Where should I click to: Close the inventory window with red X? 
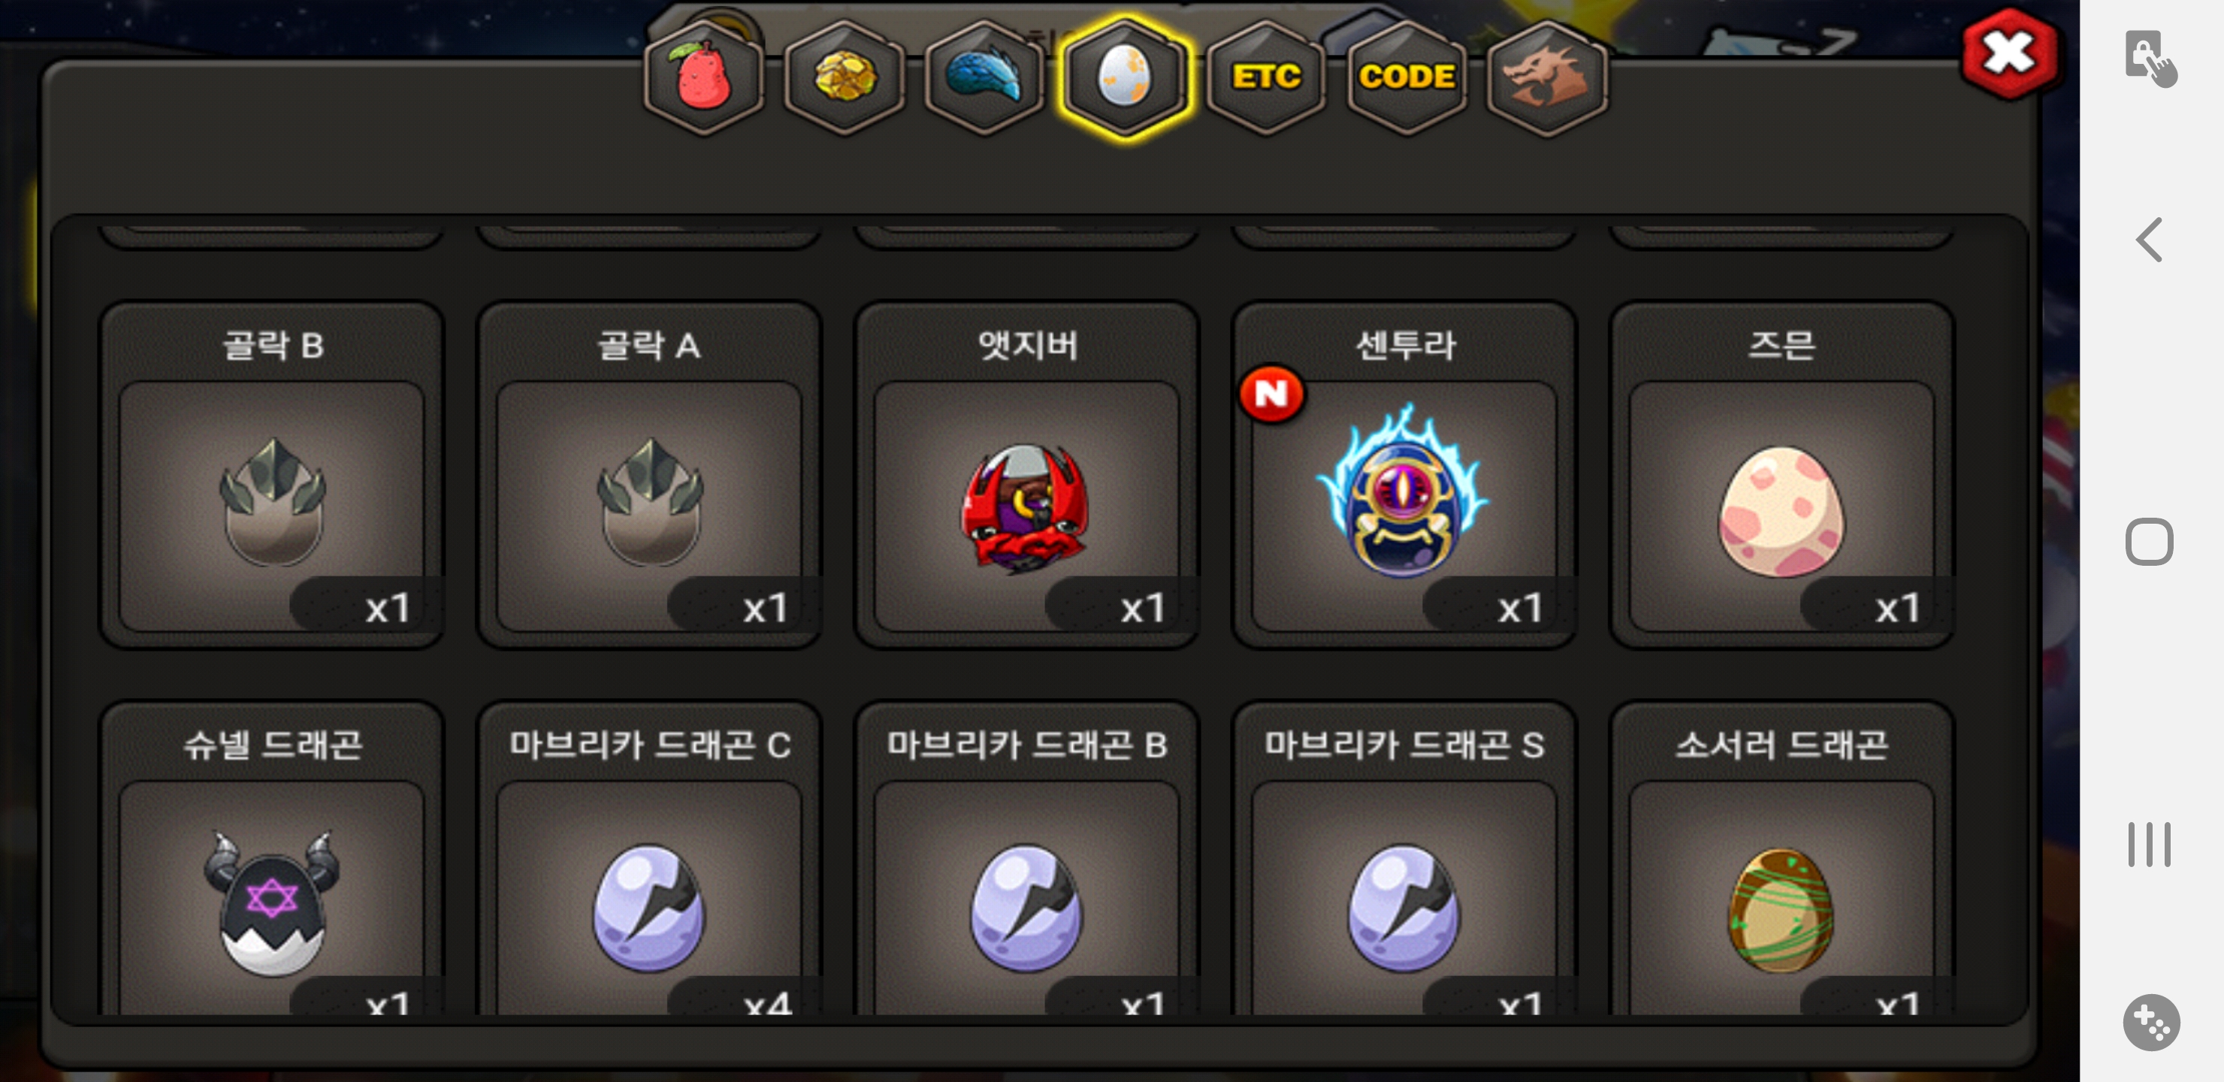coord(2010,53)
